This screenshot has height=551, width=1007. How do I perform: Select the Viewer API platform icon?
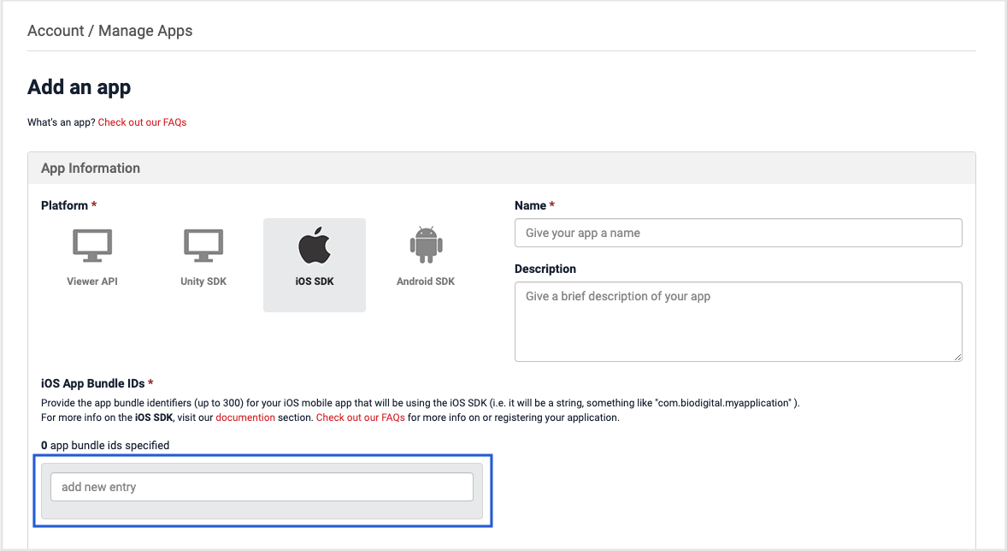pyautogui.click(x=92, y=245)
